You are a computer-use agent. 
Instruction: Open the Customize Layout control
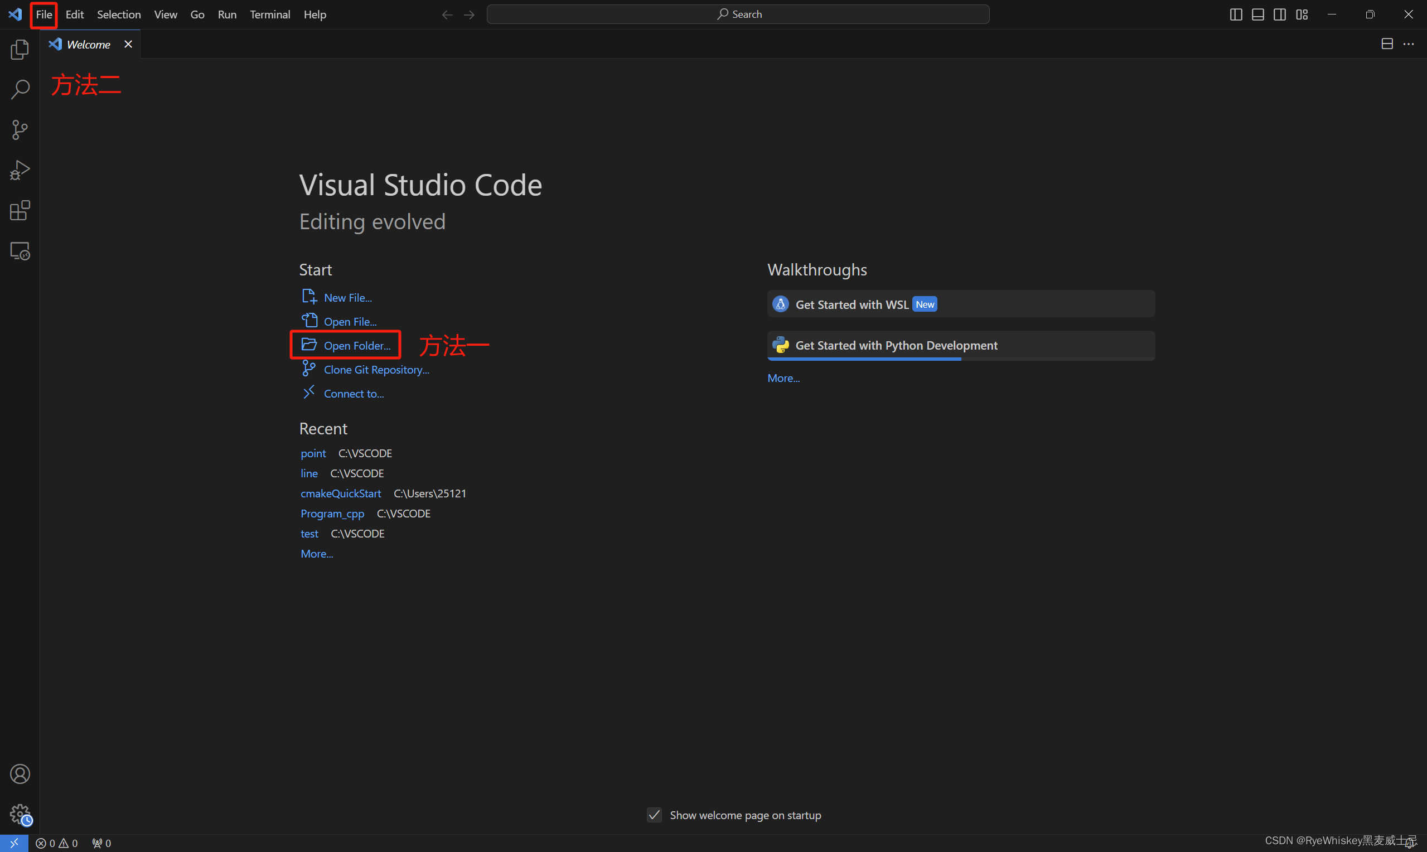tap(1302, 14)
